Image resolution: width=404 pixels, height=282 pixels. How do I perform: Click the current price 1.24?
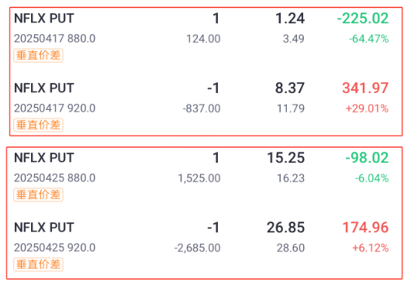click(x=290, y=19)
